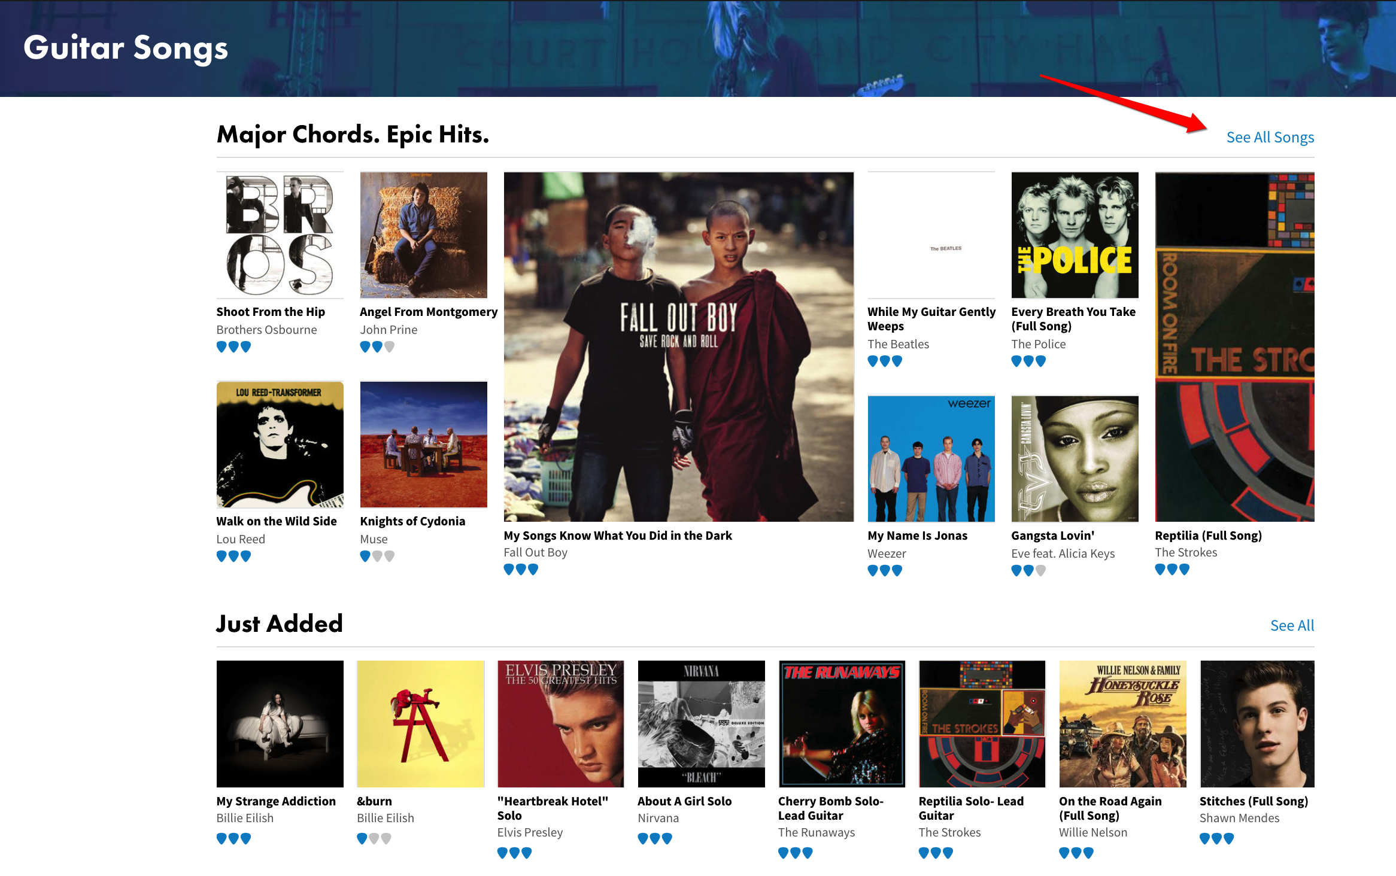Screen dimensions: 1396x876
Task: Open the While My Guitar Gently Weeps title
Action: pyautogui.click(x=931, y=319)
